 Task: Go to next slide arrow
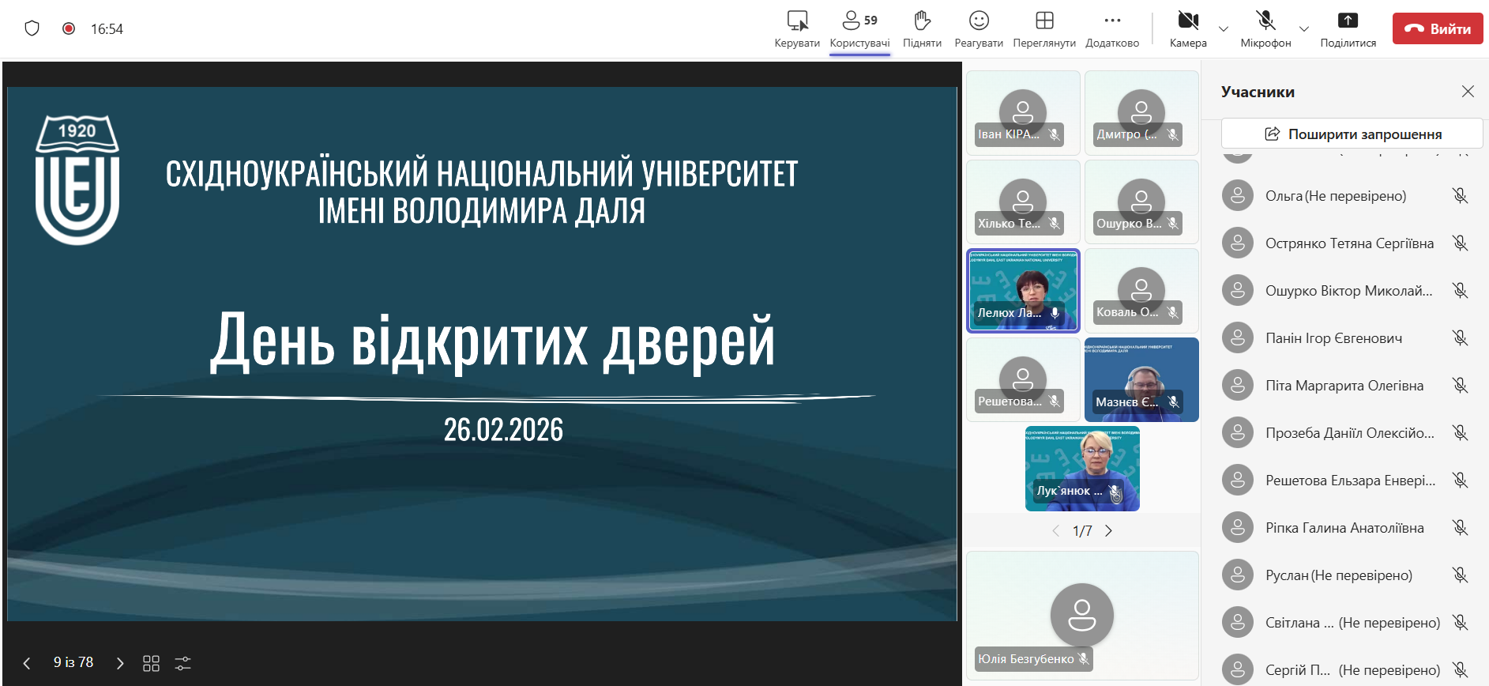pyautogui.click(x=120, y=663)
